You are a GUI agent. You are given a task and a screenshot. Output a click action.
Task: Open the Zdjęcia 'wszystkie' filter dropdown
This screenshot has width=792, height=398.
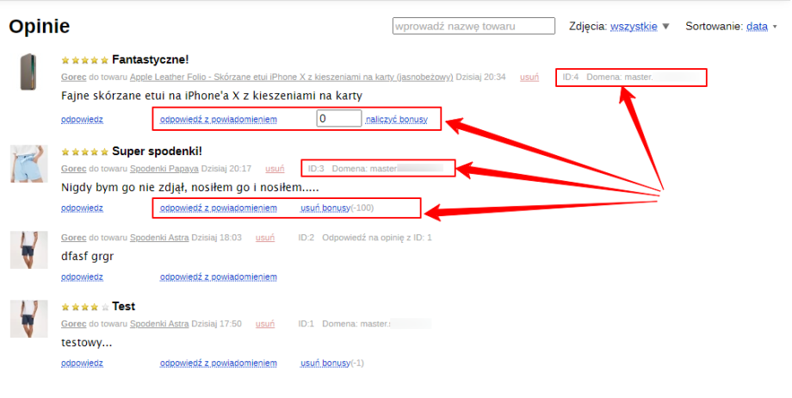click(634, 27)
